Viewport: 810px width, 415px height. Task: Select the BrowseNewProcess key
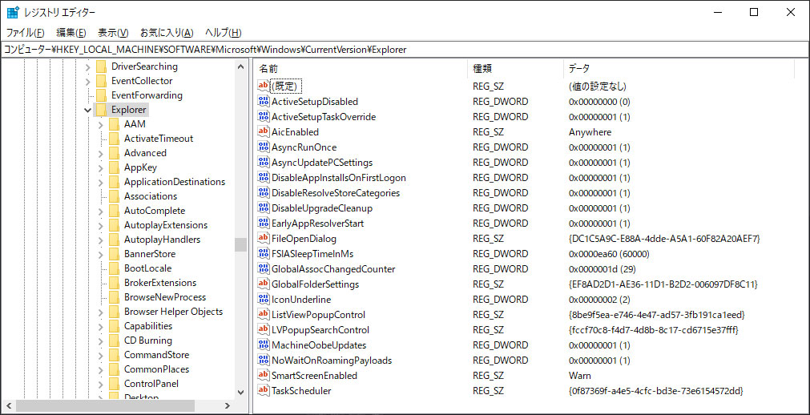click(x=165, y=297)
